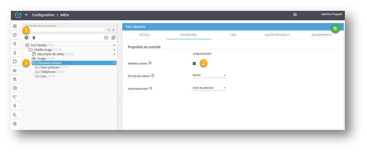Open the dashboard icon at the top of the sidebar
The image size is (367, 152).
tap(15, 26)
